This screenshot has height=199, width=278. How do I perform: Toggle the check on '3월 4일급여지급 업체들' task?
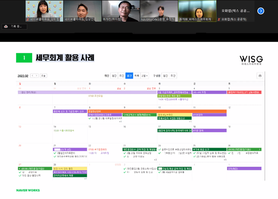coord(160,172)
